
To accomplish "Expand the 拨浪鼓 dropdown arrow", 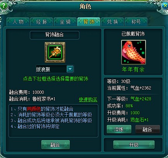I will pos(70,69).
